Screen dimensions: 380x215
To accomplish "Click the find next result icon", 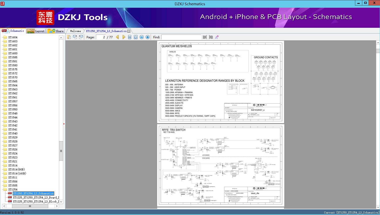I will [211, 37].
